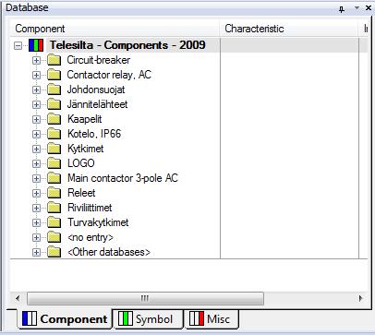Screen dimensions: 375x335
Task: Expand the <Other databases> node
Action: click(x=36, y=252)
